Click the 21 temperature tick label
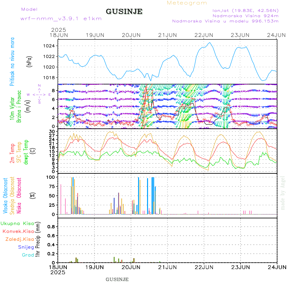This screenshot has height=289, width=289. point(52,144)
